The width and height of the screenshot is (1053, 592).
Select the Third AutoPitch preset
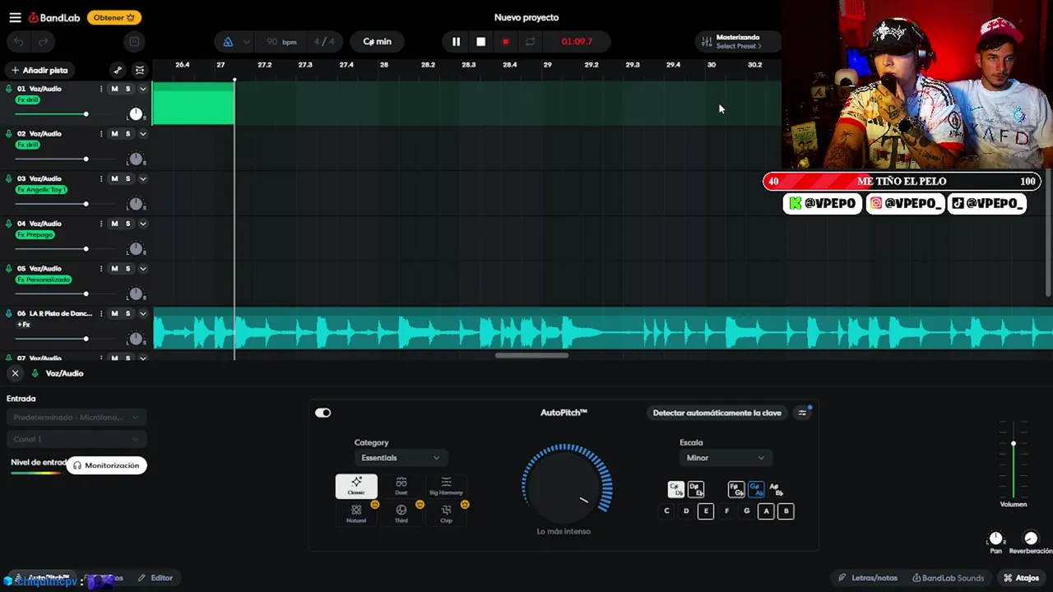[x=401, y=513]
